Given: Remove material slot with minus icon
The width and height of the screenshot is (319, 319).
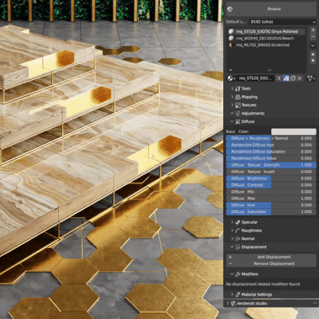Looking at the screenshot, I should tap(313, 37).
